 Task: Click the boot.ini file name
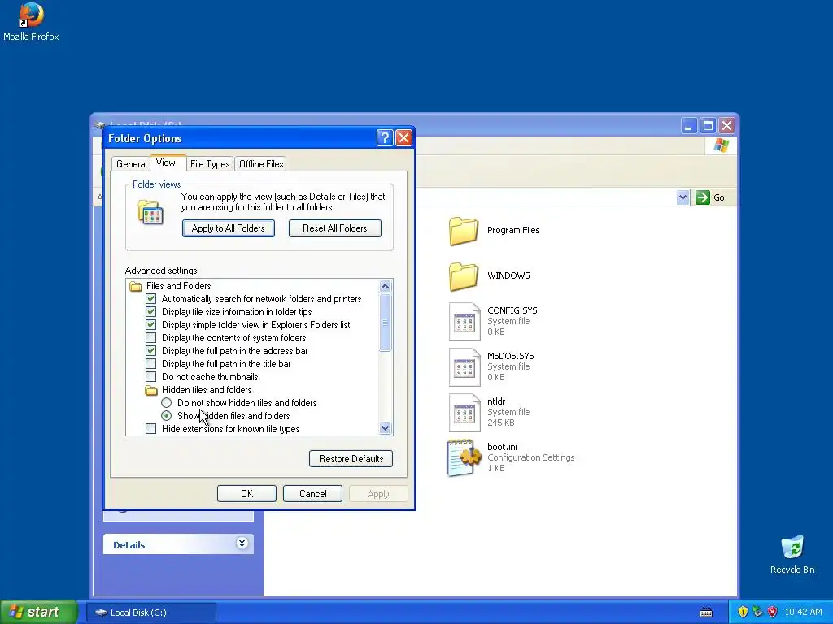click(x=502, y=447)
